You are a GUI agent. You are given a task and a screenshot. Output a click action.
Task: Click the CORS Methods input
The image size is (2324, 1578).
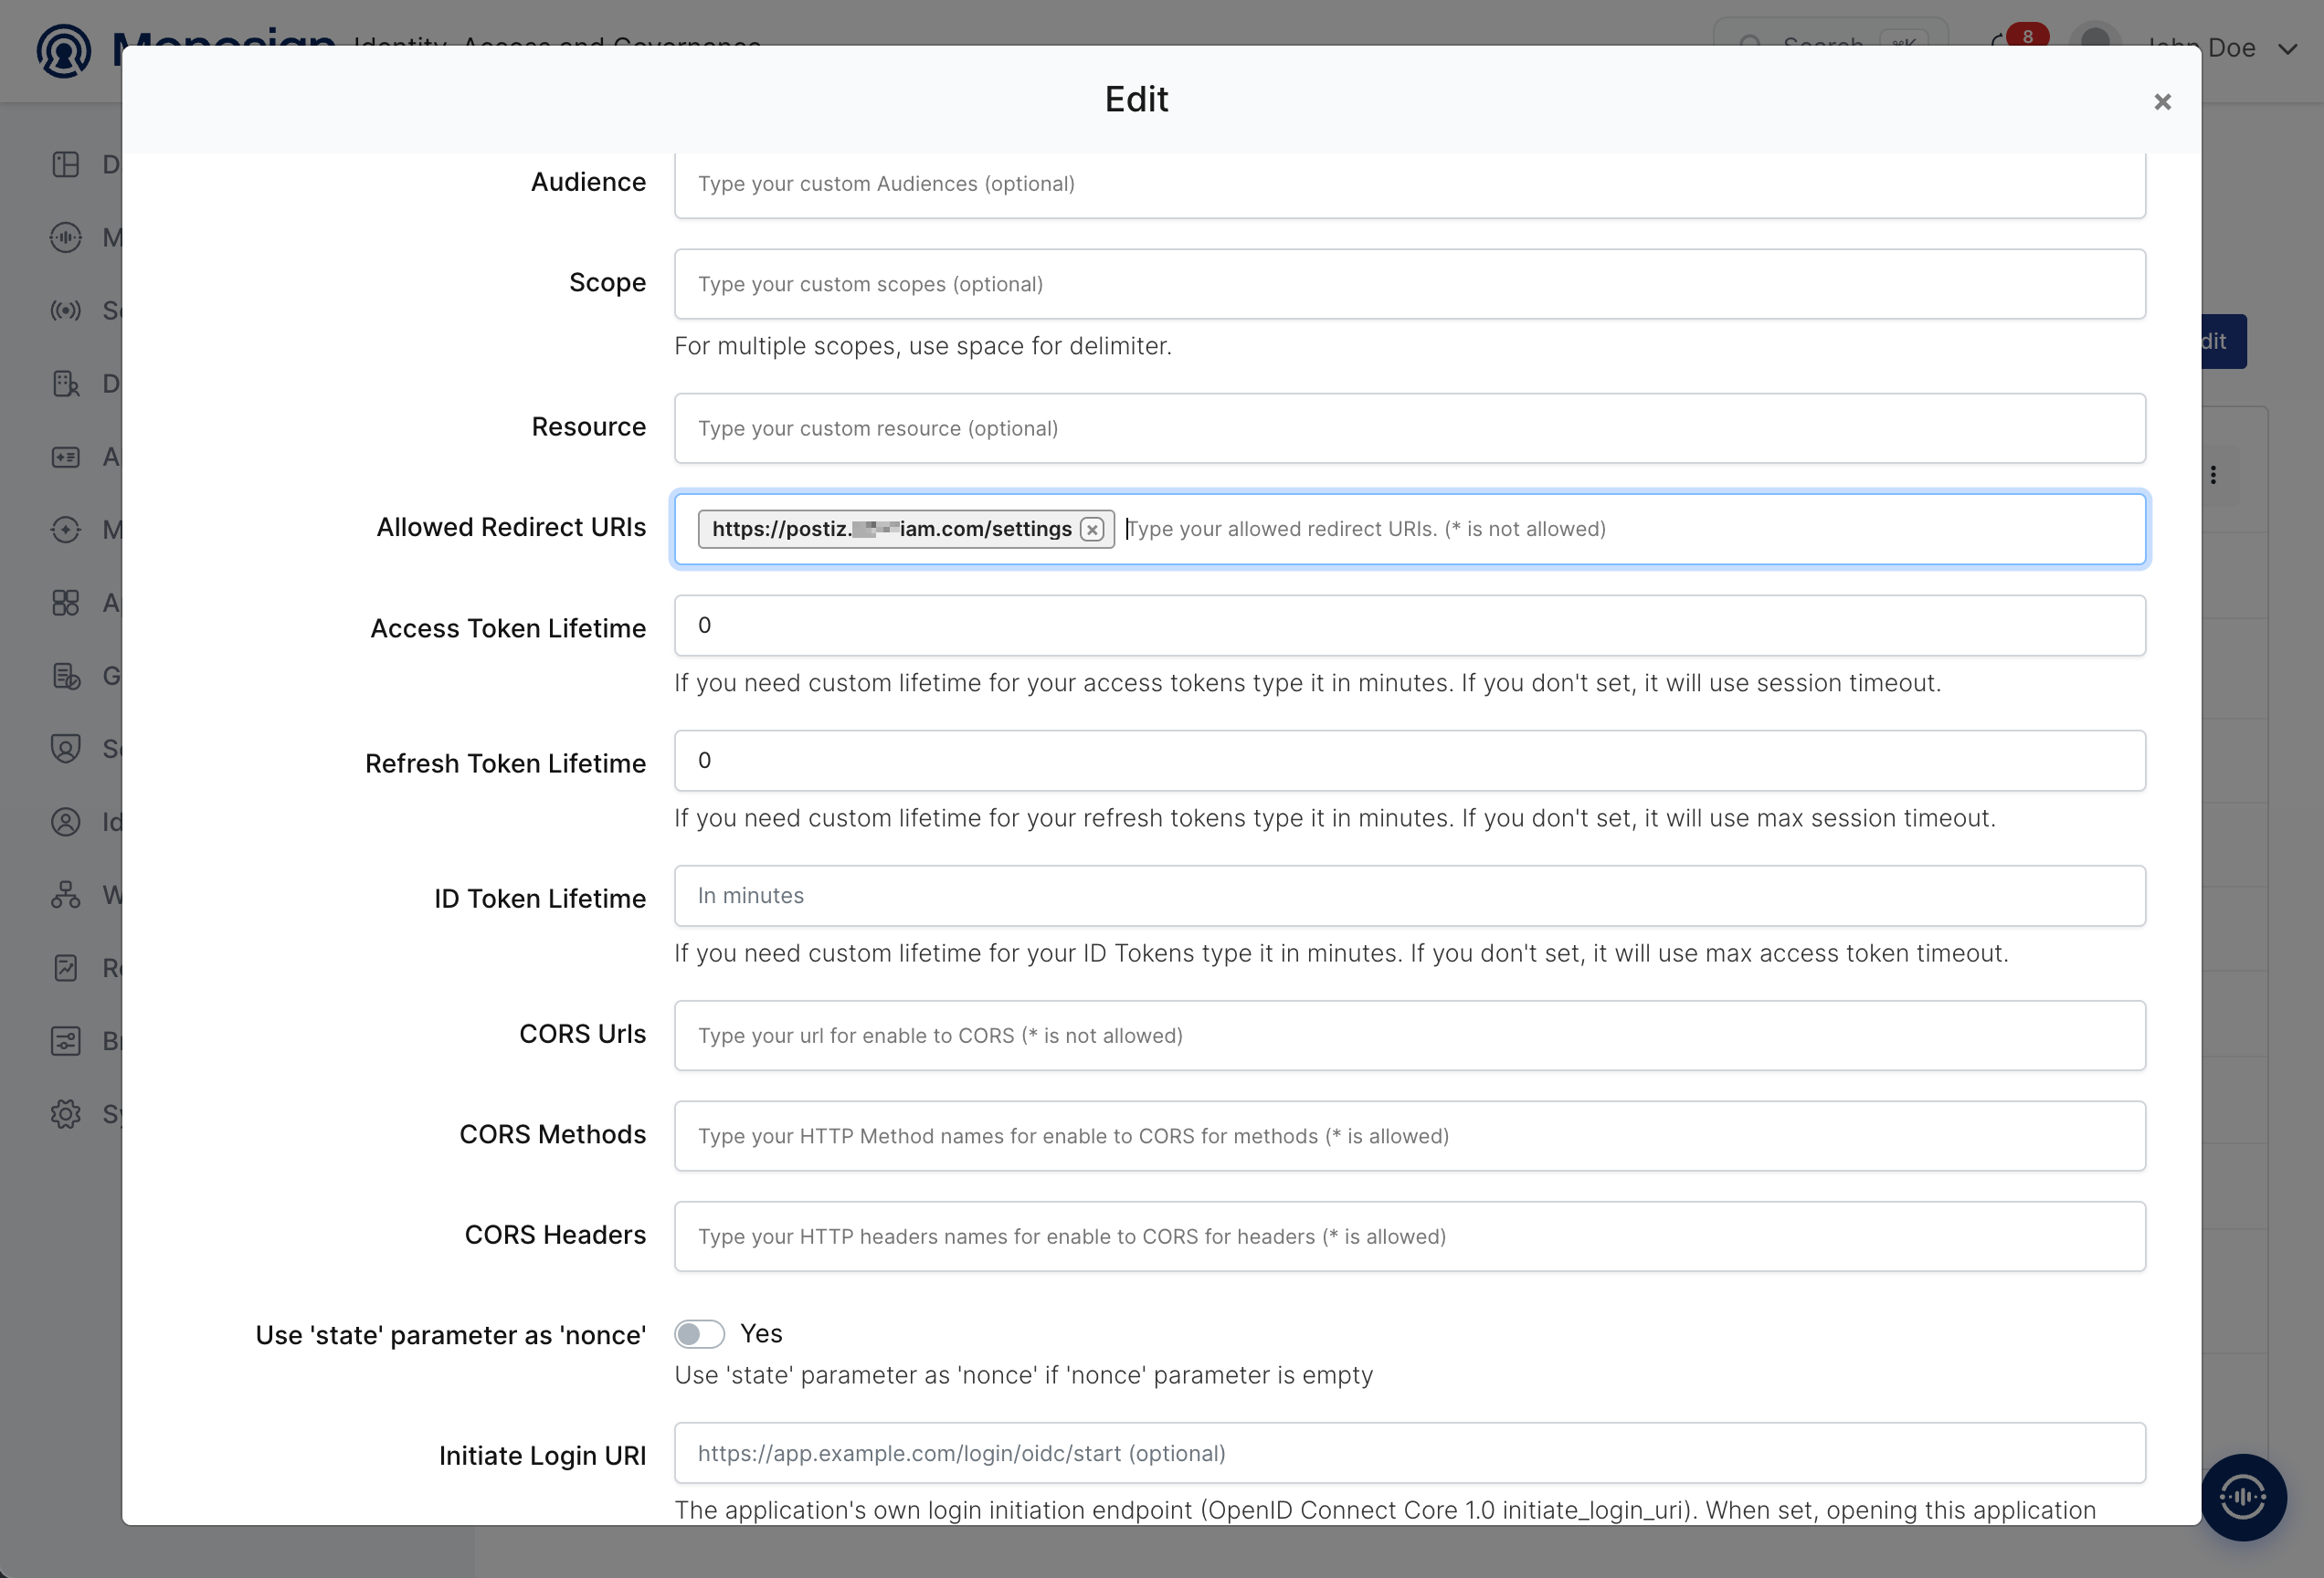[1409, 1135]
